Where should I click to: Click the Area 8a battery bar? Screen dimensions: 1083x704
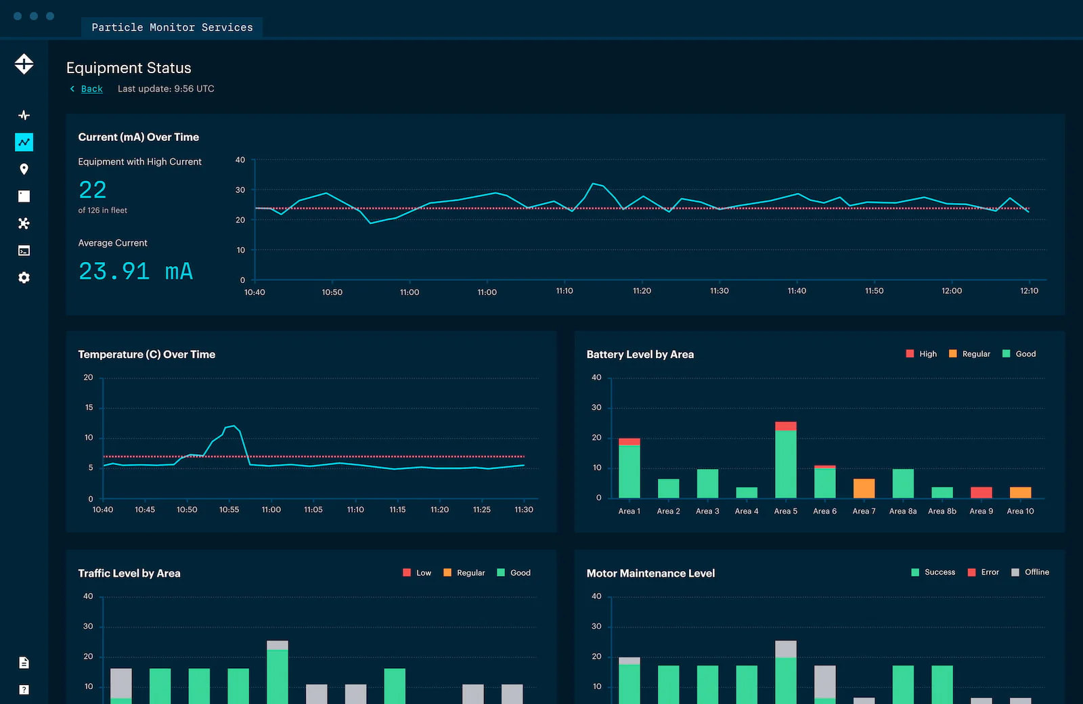[903, 483]
